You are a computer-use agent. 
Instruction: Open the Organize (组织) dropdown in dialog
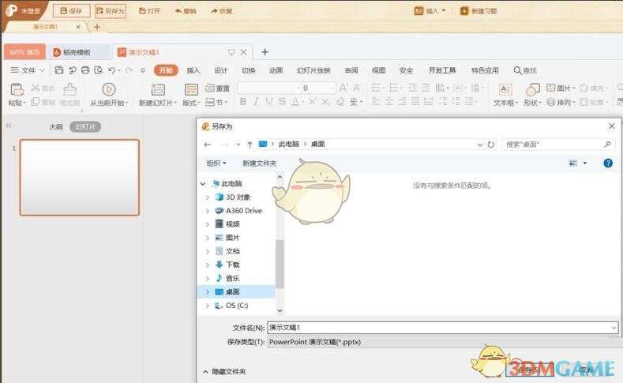tap(216, 163)
